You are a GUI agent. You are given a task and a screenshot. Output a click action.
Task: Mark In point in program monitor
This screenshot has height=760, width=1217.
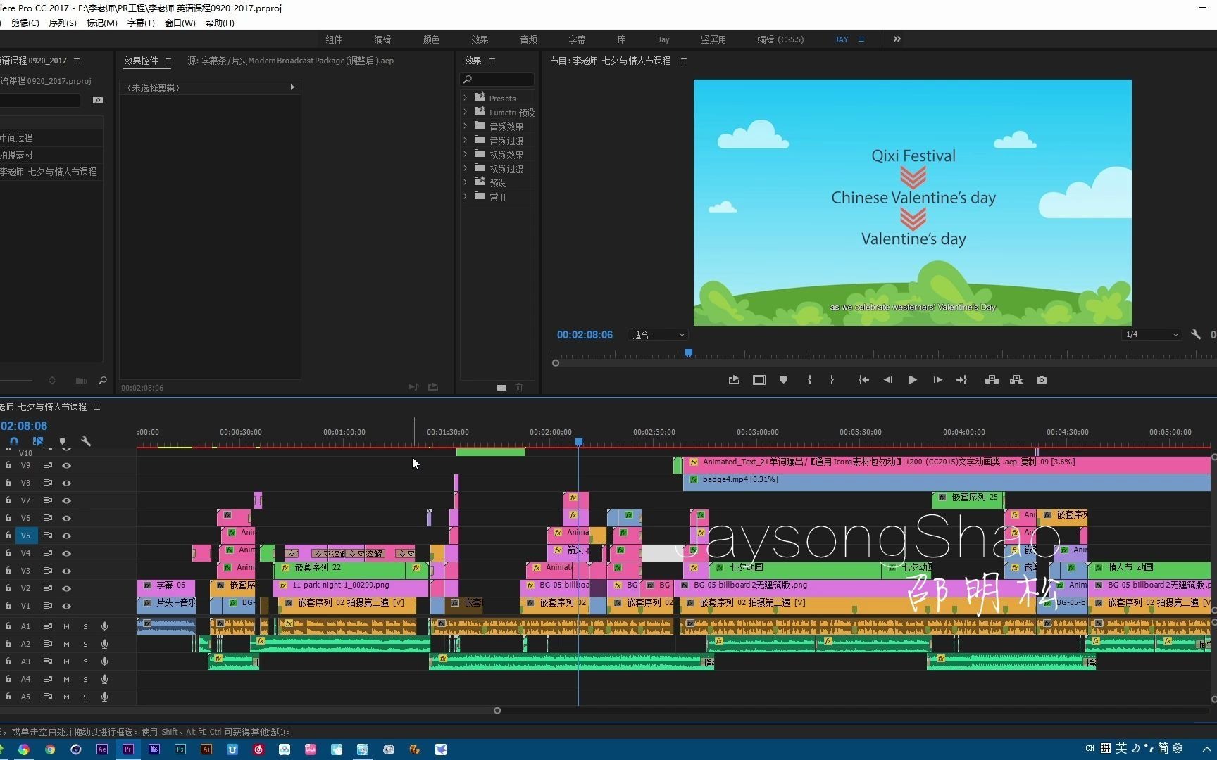coord(809,380)
